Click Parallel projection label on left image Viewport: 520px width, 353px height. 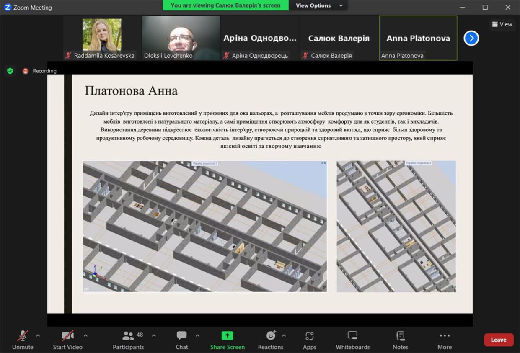tap(205, 163)
